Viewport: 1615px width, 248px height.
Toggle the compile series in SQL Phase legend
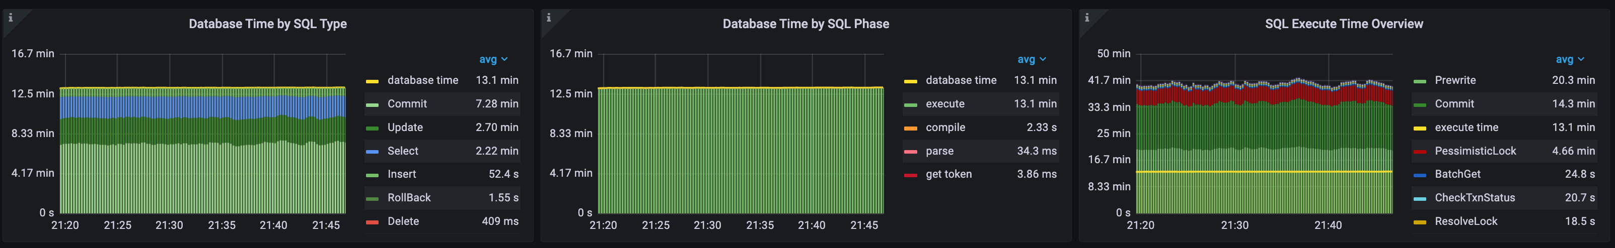tap(945, 128)
